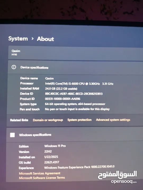Image resolution: width=143 pixels, height=190 pixels.
Task: Click the Product ID label
Action: pyautogui.click(x=27, y=99)
